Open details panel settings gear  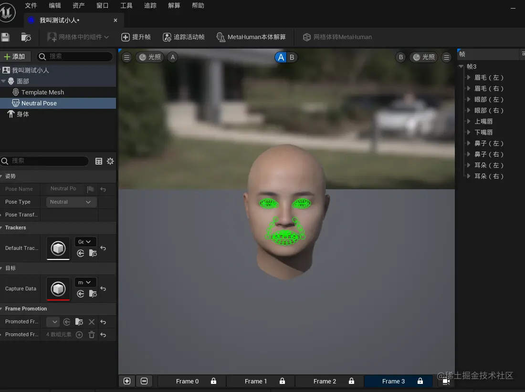pos(110,161)
